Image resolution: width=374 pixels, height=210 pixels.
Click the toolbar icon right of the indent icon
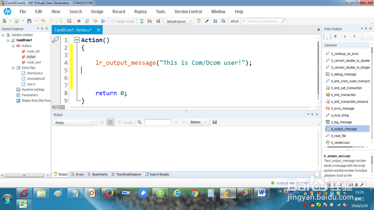click(150, 21)
